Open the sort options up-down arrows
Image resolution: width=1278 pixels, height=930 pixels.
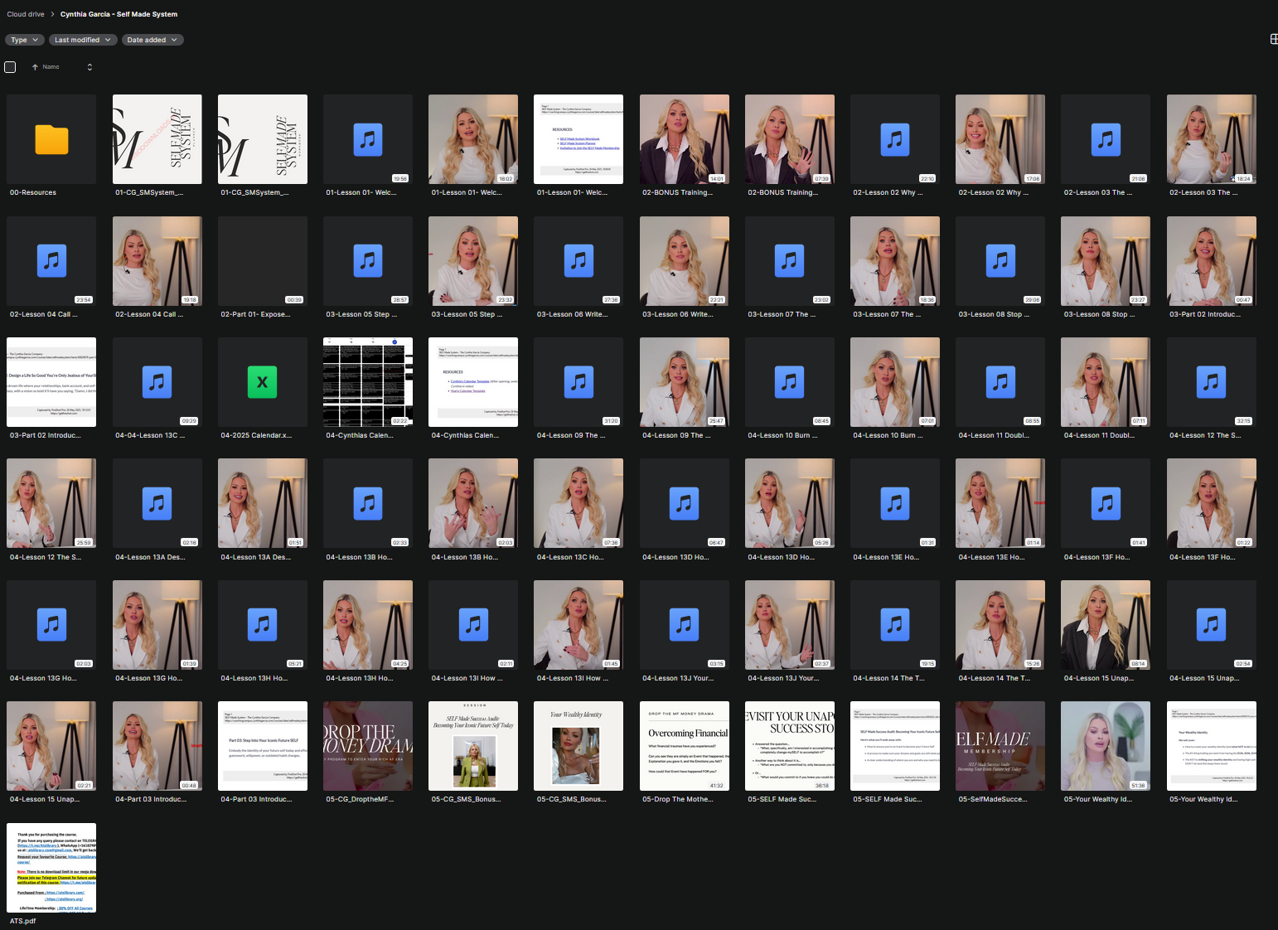click(x=90, y=67)
